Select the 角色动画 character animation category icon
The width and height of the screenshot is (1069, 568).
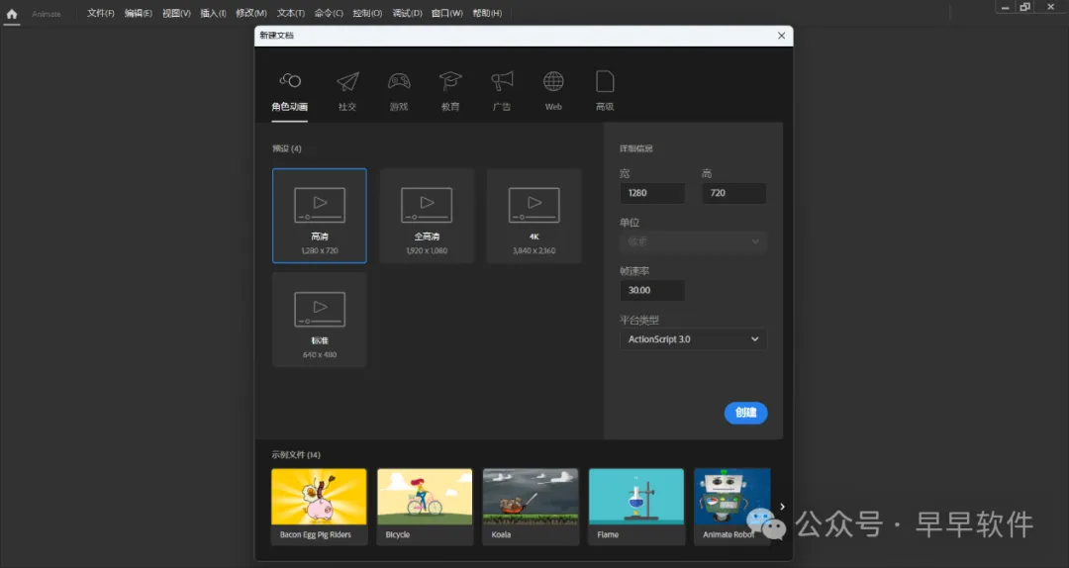(290, 81)
